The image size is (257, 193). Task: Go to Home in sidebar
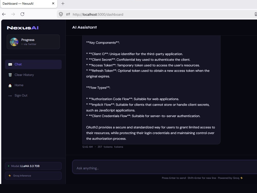pos(33,85)
